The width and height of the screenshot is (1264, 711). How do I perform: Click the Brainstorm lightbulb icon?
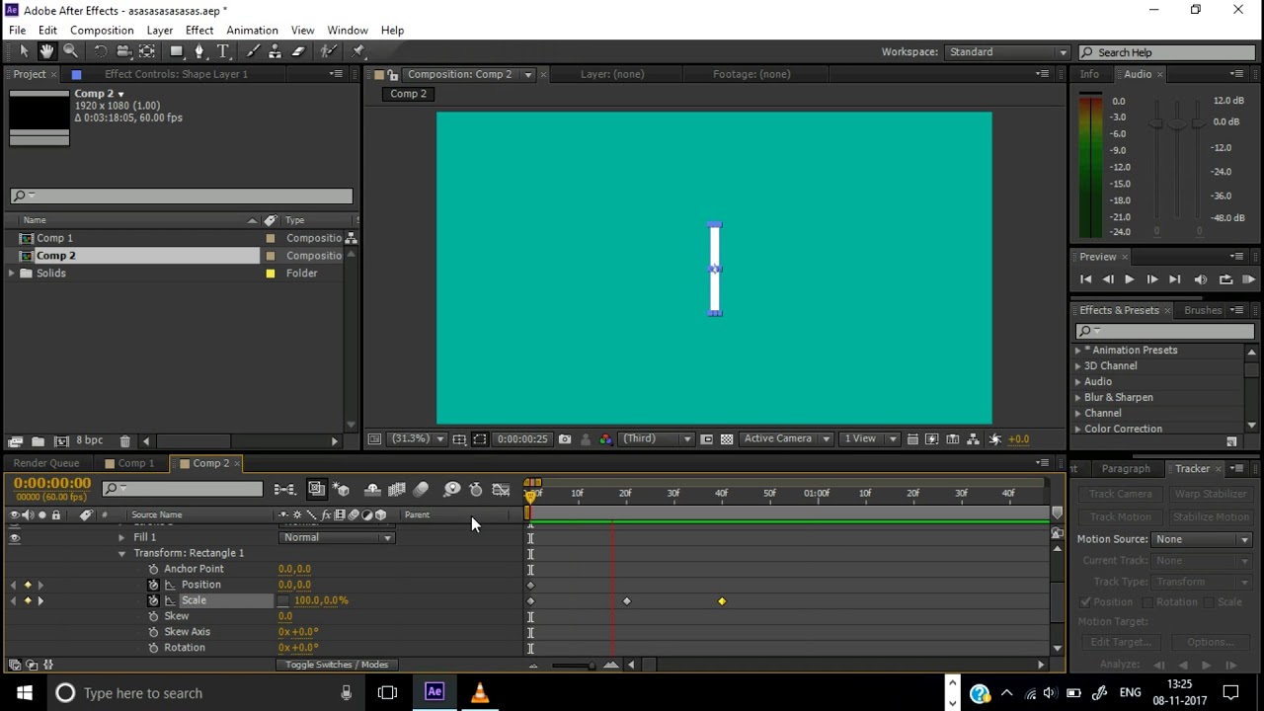(452, 490)
